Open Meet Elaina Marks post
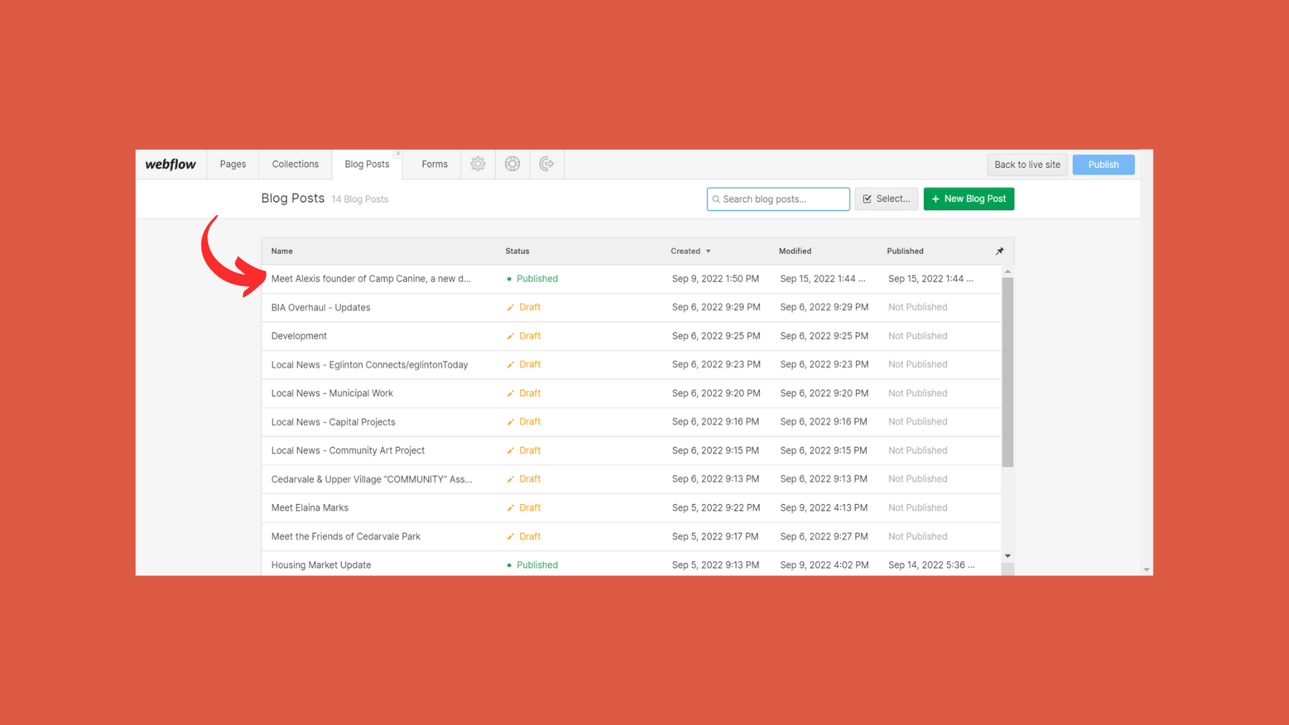1289x725 pixels. [309, 508]
